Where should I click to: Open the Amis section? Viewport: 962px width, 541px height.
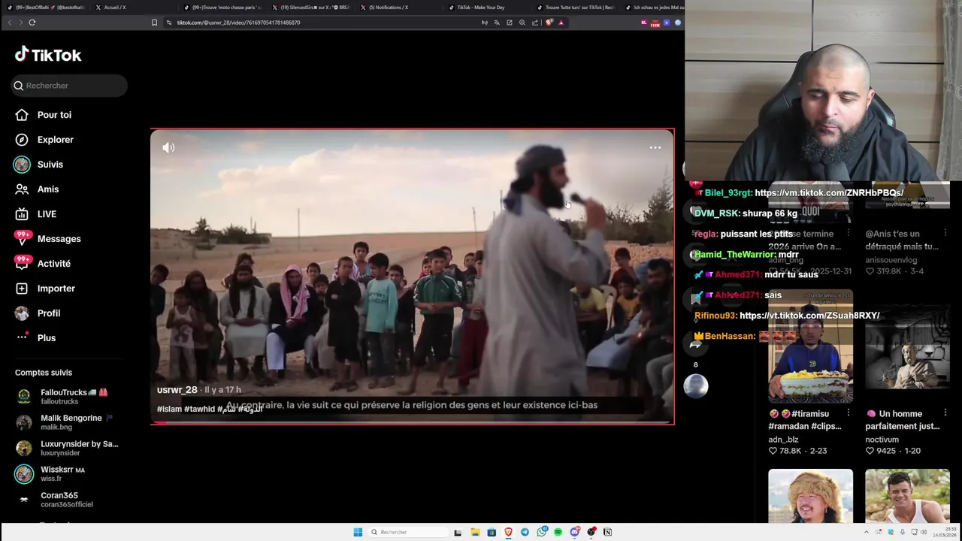[37, 189]
